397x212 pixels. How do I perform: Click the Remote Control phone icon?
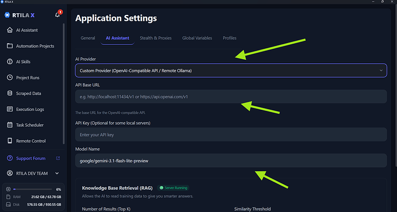point(10,141)
